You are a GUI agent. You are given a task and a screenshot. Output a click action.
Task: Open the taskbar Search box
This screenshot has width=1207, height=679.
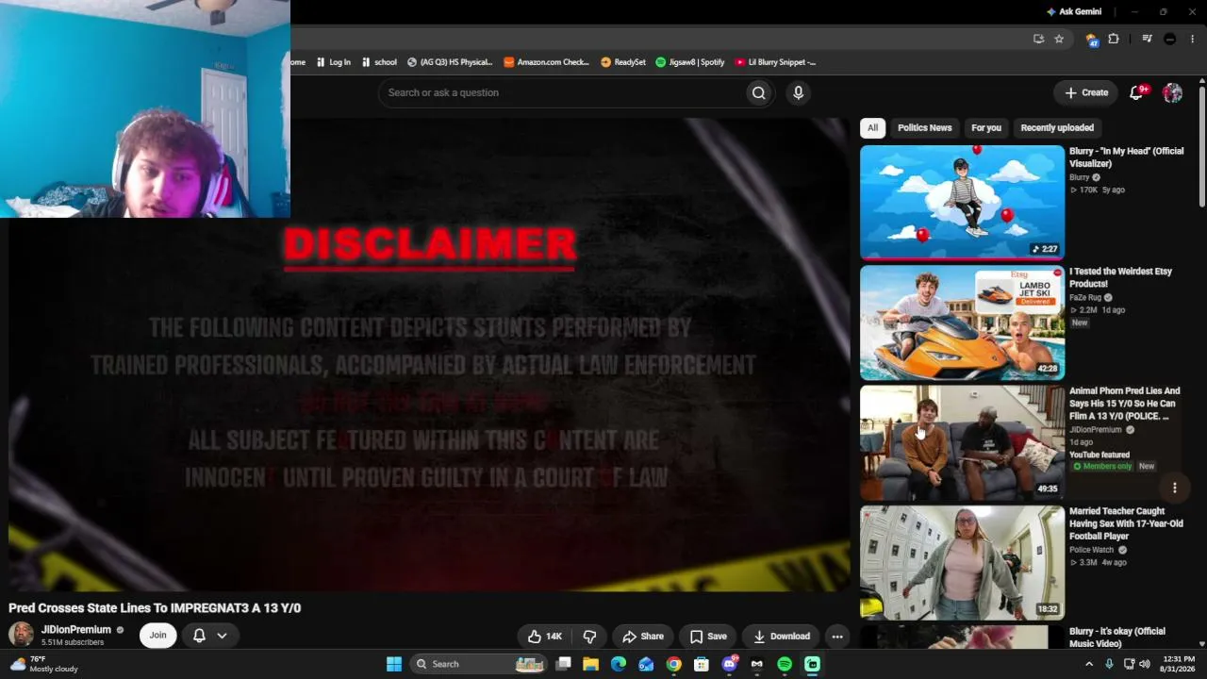click(478, 664)
